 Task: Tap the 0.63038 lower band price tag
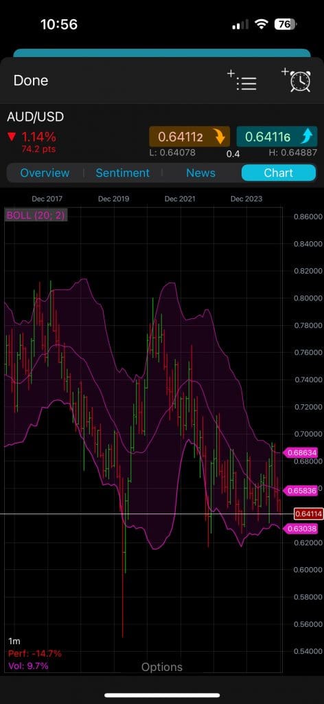[x=302, y=529]
